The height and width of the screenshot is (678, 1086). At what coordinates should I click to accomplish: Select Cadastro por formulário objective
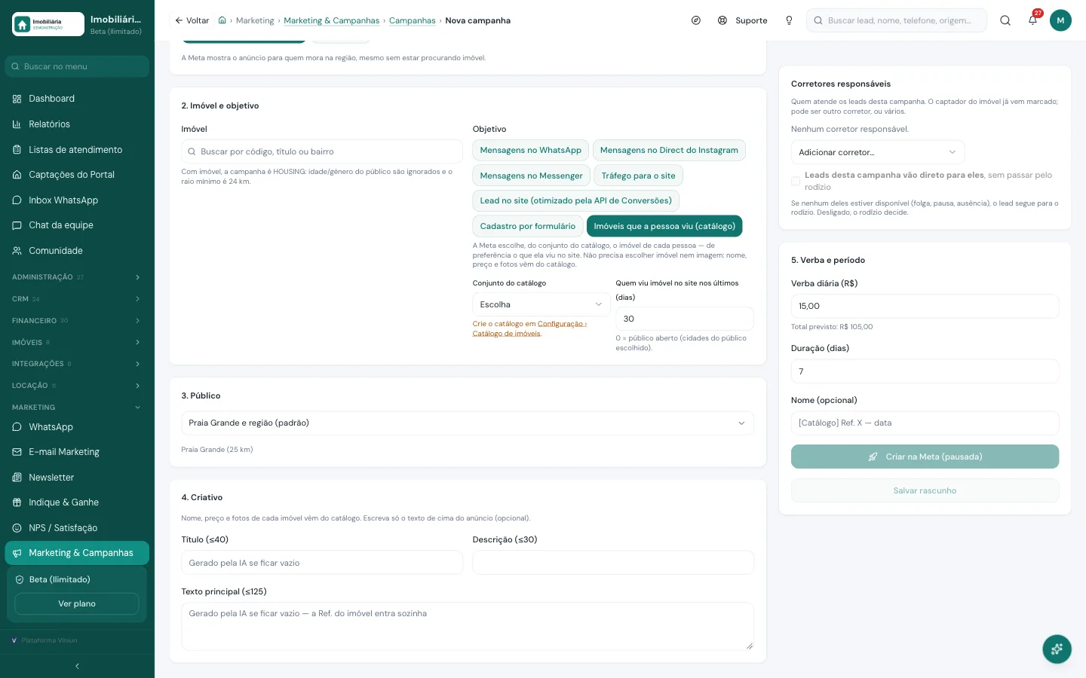click(x=528, y=226)
